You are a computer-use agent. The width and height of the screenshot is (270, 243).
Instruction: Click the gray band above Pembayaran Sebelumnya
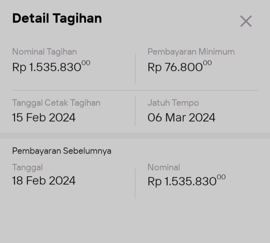click(135, 136)
